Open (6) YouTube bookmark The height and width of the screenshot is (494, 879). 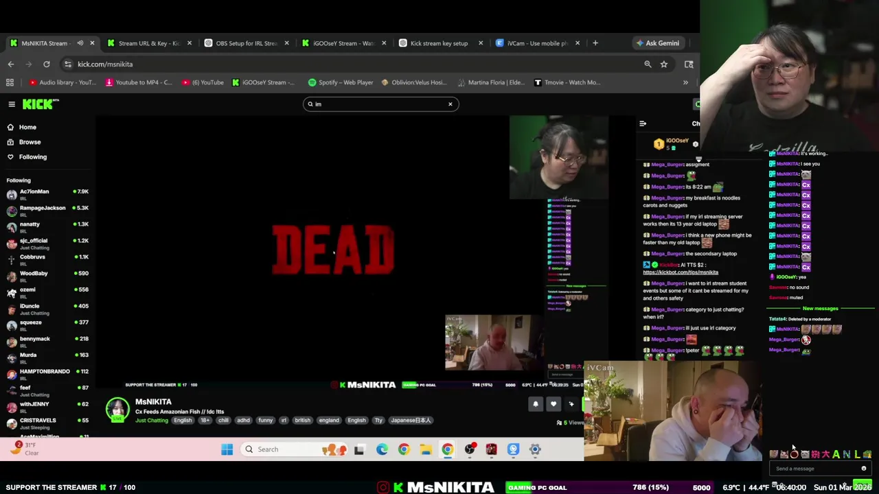click(203, 82)
